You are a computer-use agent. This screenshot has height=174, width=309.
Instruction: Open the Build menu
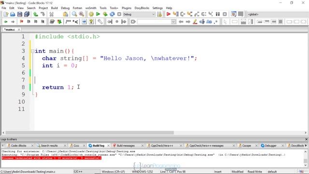[x=54, y=8]
